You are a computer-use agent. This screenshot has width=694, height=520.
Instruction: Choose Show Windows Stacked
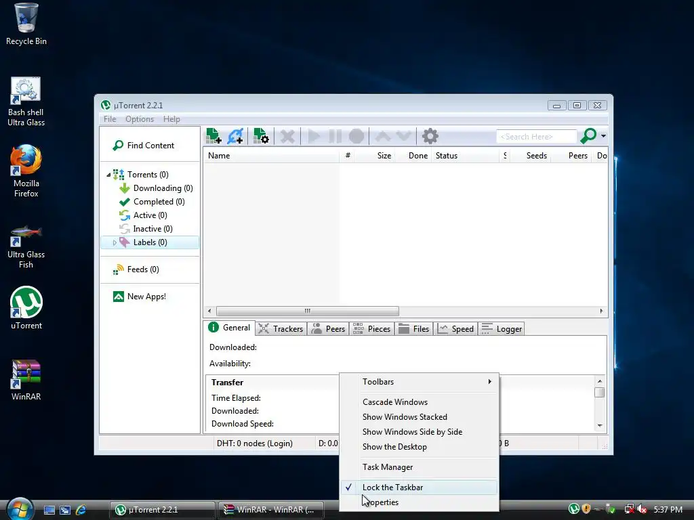click(x=420, y=417)
